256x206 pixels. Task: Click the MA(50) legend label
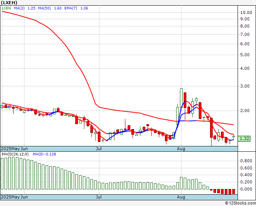click(x=44, y=8)
